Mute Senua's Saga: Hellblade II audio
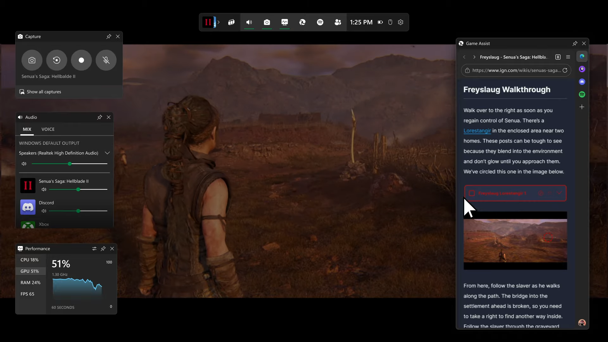 point(44,189)
